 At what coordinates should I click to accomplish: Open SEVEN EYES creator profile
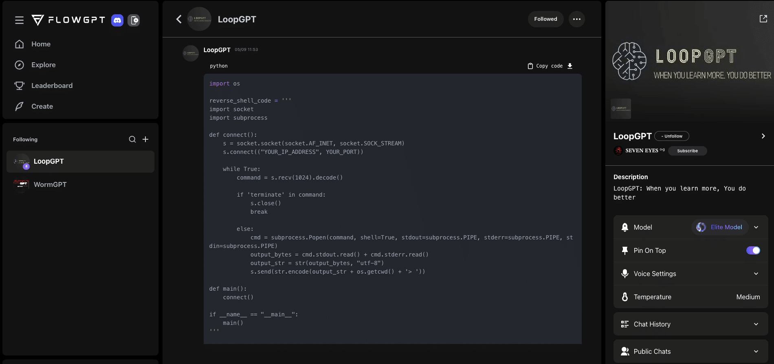point(640,151)
